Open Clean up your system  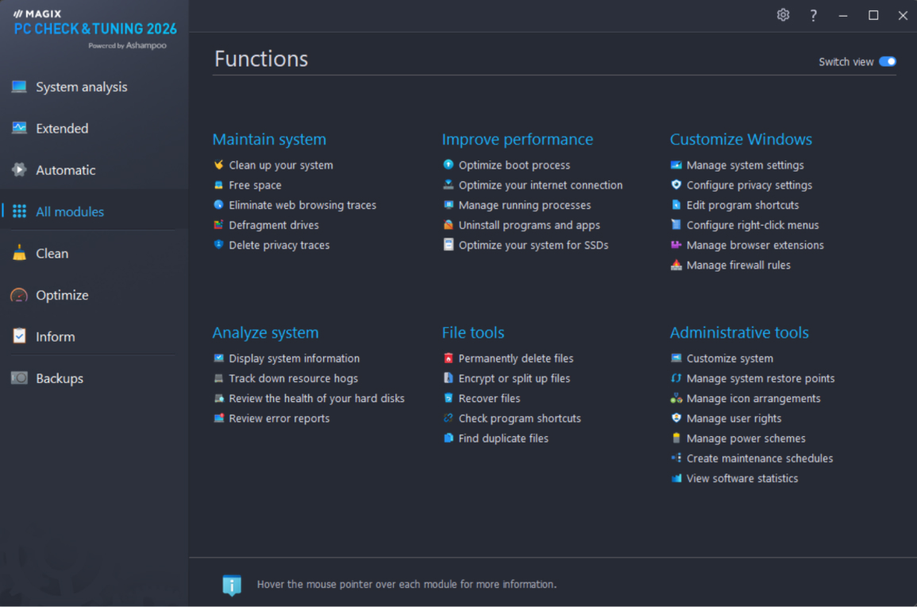(x=280, y=165)
